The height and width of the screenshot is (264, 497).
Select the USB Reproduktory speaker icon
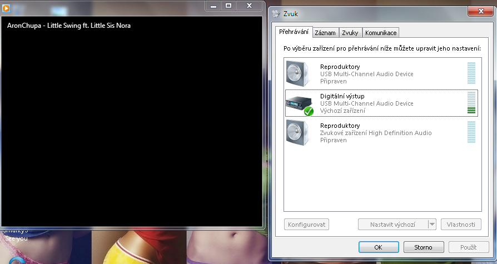click(298, 74)
